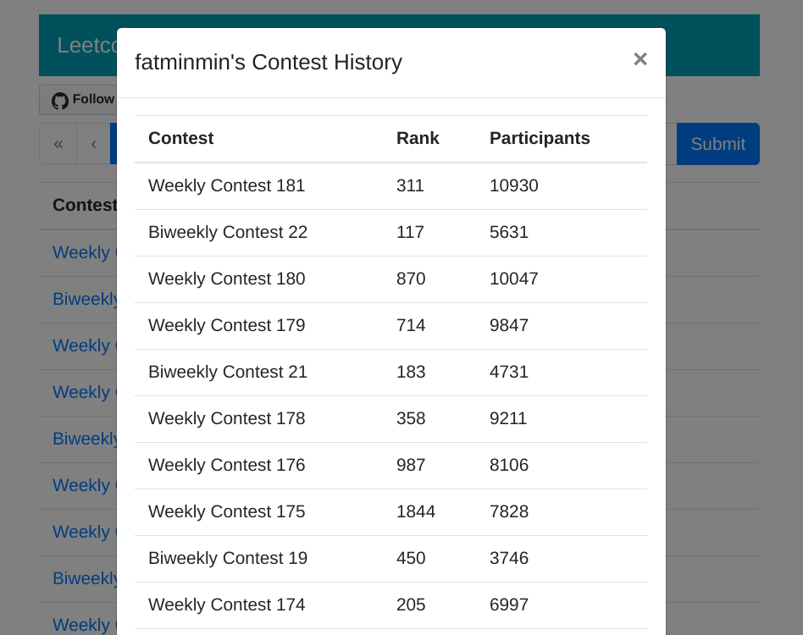The image size is (803, 635).
Task: Click participants value 4731
Action: point(508,372)
